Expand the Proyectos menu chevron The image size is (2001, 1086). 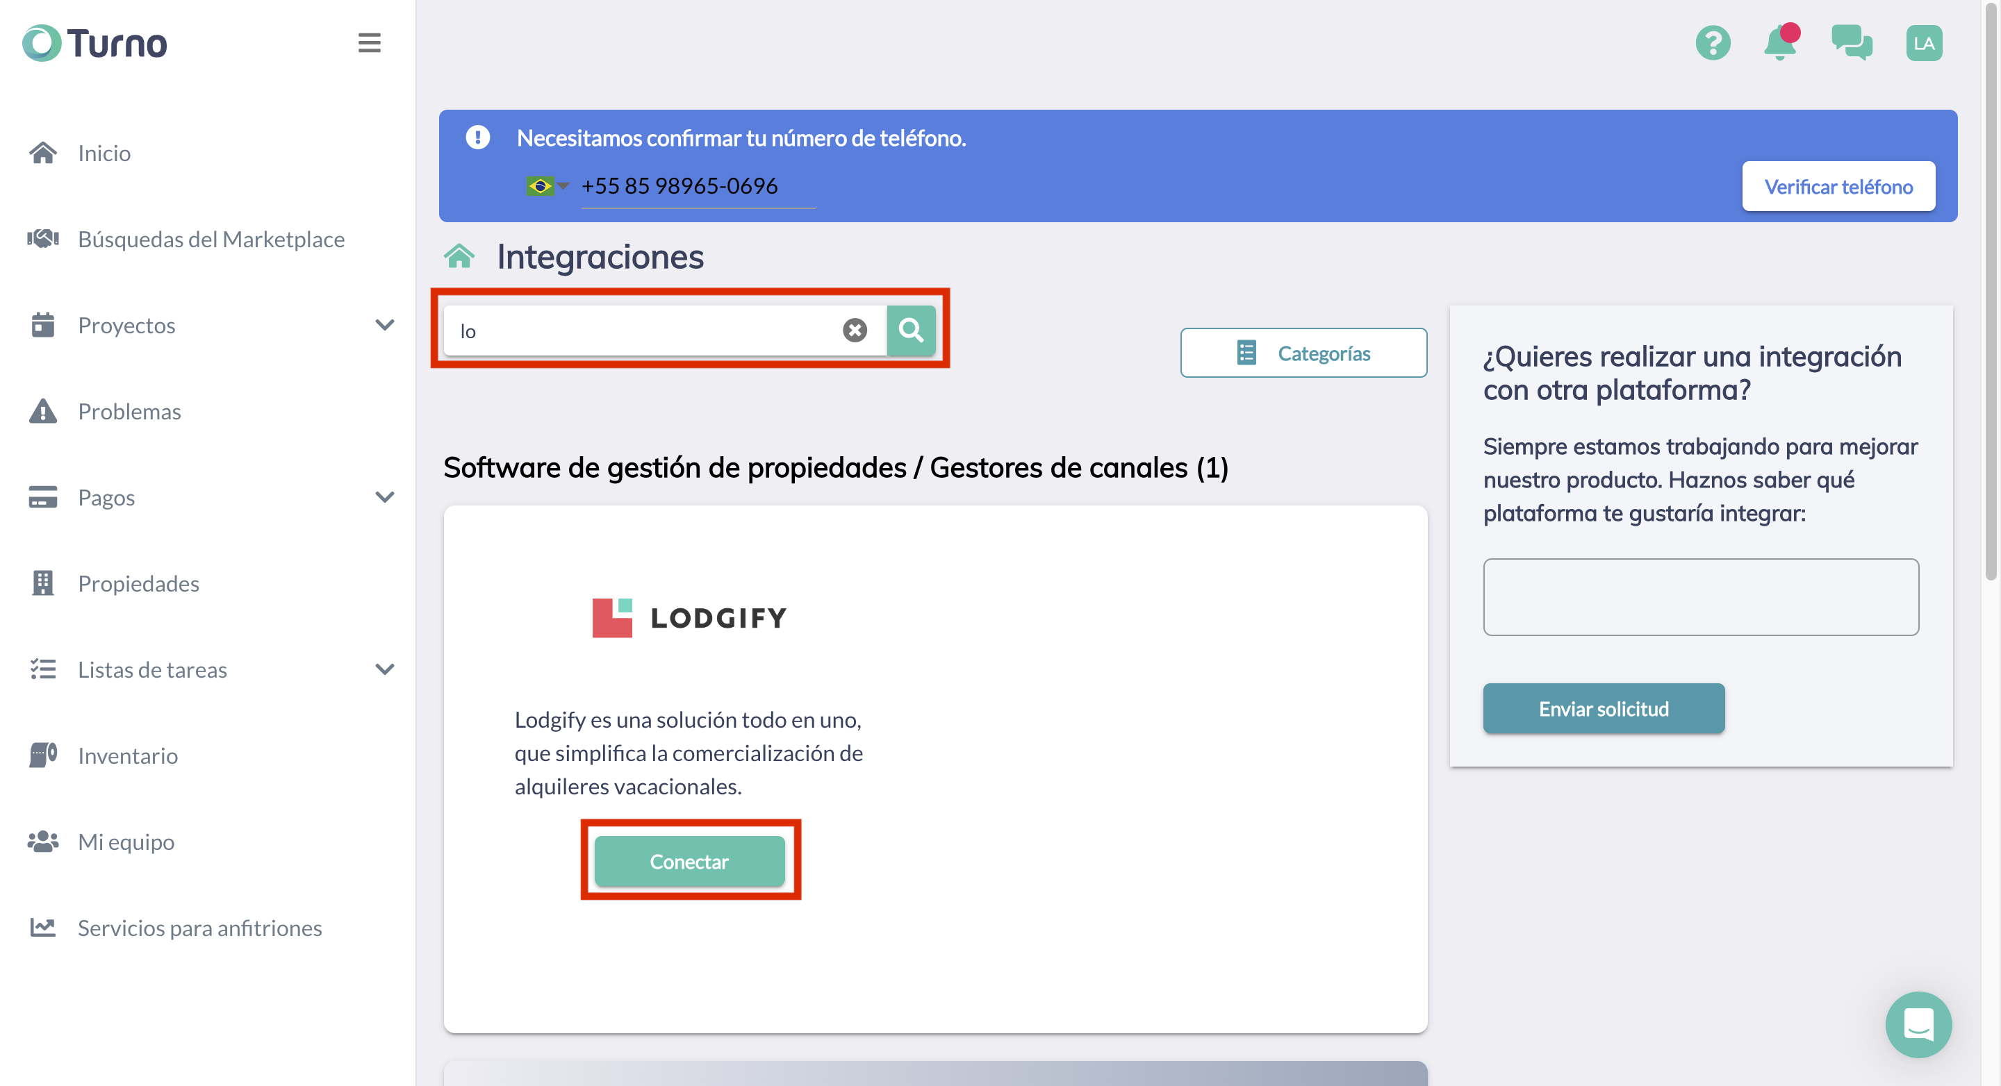[384, 324]
